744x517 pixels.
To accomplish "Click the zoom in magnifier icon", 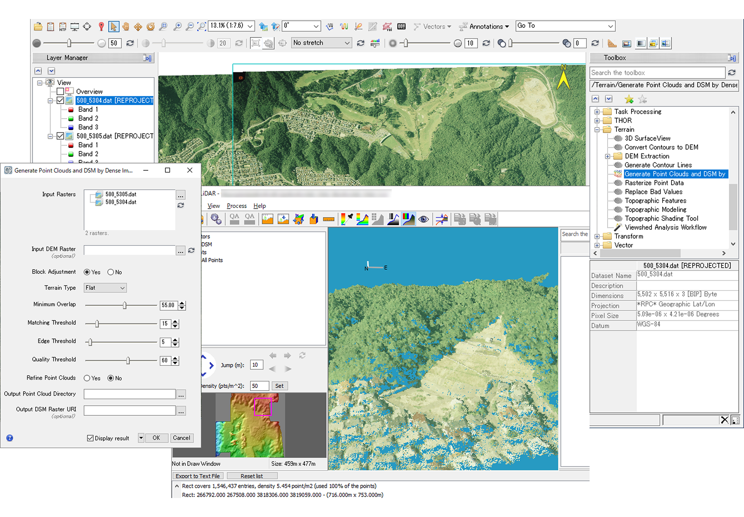I will (x=177, y=26).
